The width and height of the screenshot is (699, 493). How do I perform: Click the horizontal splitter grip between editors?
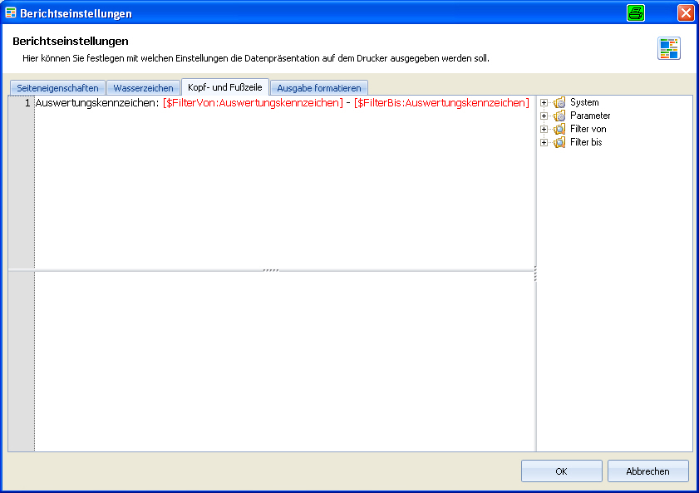[271, 270]
